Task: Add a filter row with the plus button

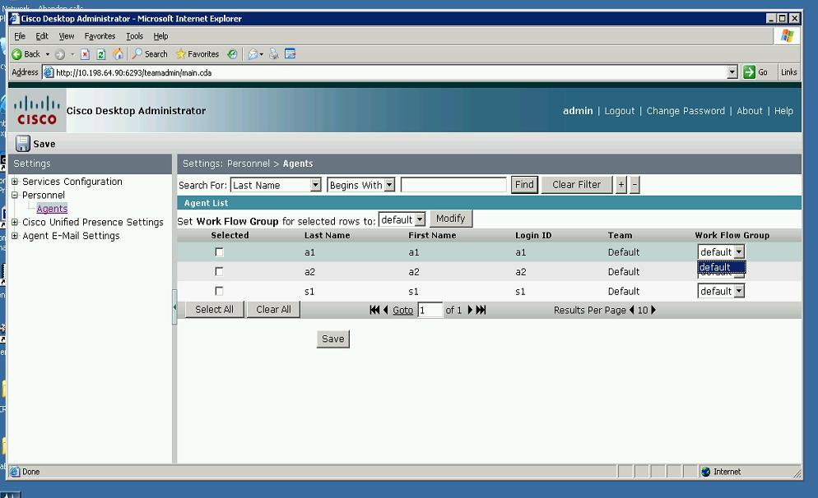Action: pos(620,184)
